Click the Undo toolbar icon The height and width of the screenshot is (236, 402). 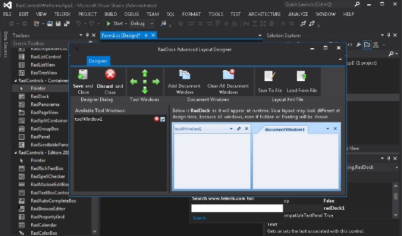tap(78, 24)
